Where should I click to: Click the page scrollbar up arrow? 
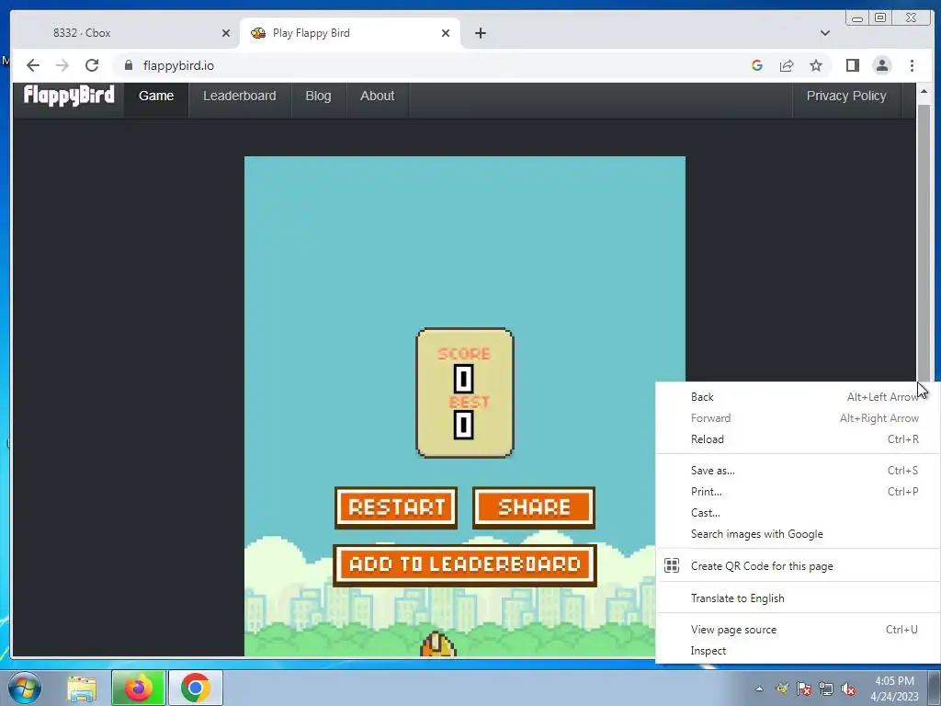click(x=924, y=91)
